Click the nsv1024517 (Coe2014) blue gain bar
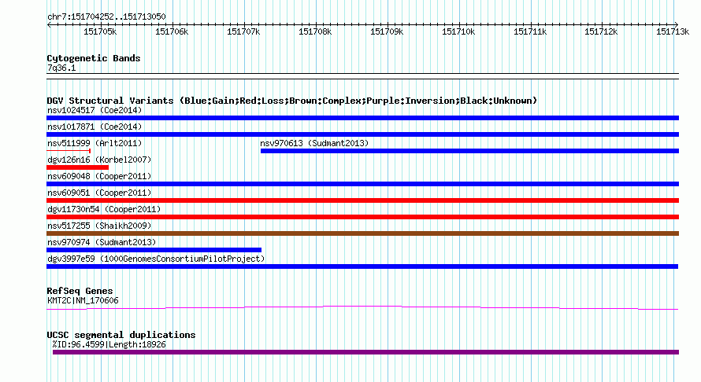701x382 pixels. [x=362, y=118]
